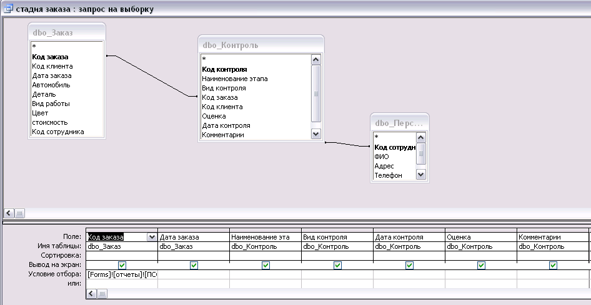Click Дата контроля field cell in grid
Screen dimensions: 591x305
(x=409, y=237)
